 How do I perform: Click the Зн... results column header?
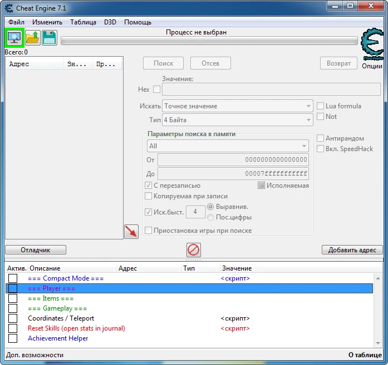78,64
